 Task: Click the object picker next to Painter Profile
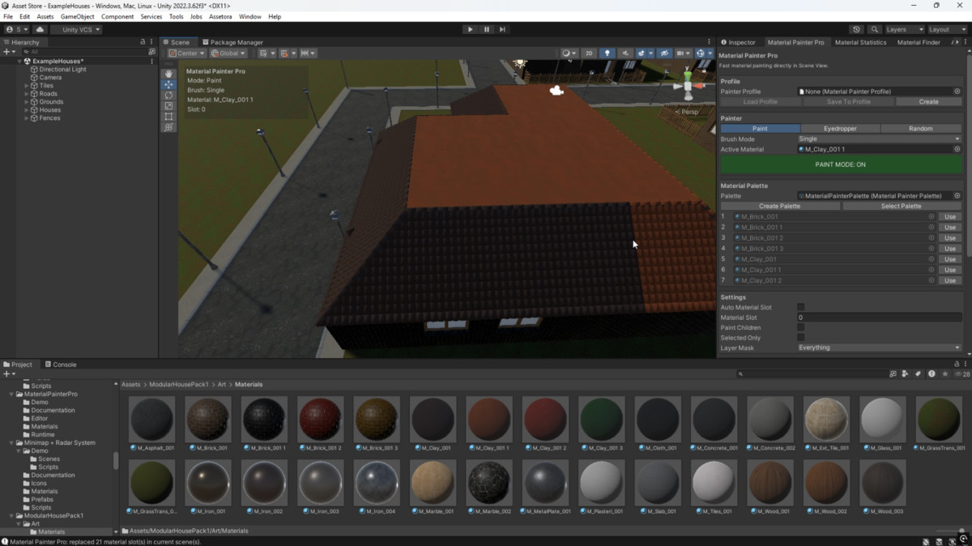point(957,92)
